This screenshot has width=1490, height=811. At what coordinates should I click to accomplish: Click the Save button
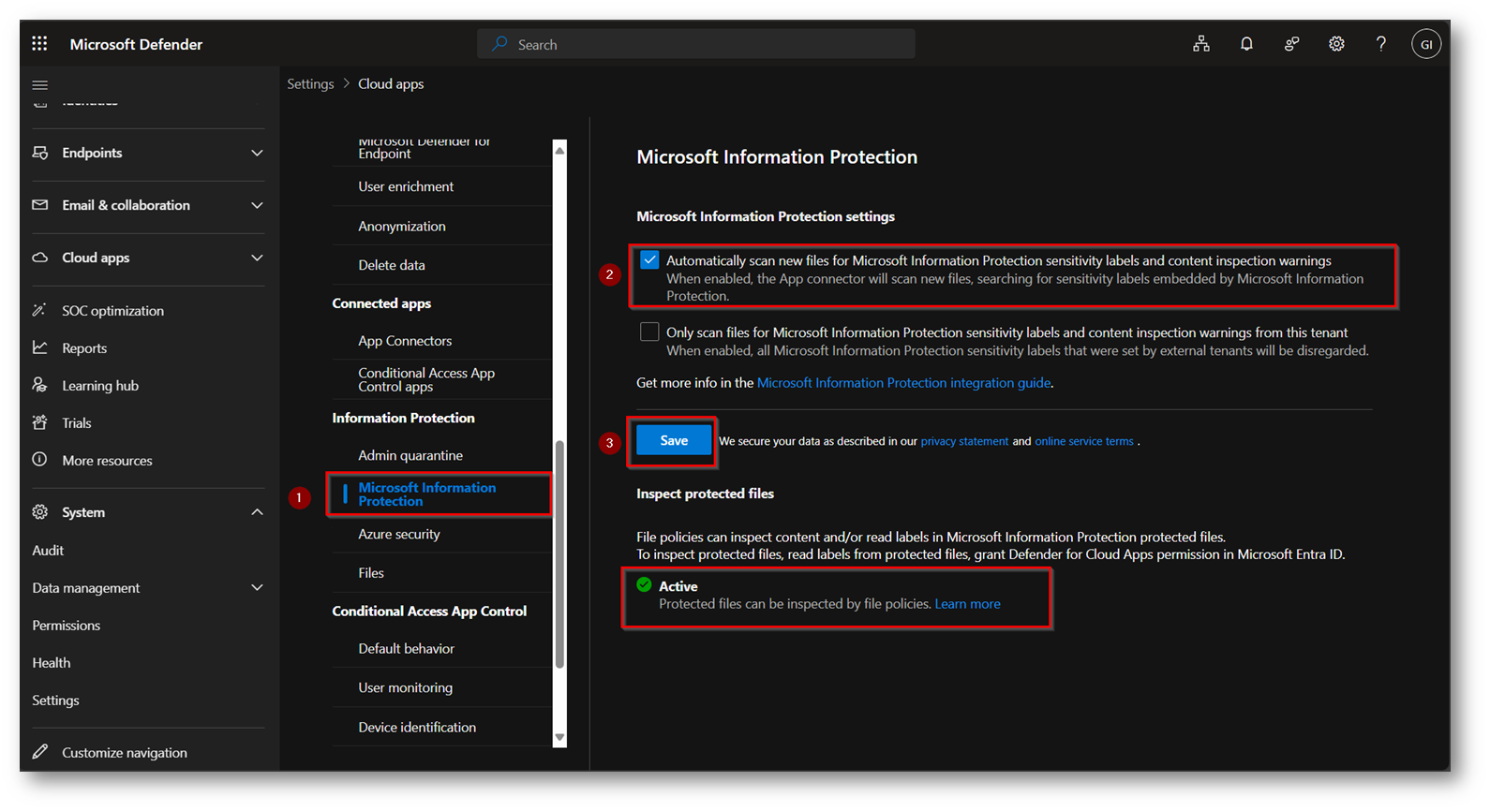pyautogui.click(x=673, y=440)
